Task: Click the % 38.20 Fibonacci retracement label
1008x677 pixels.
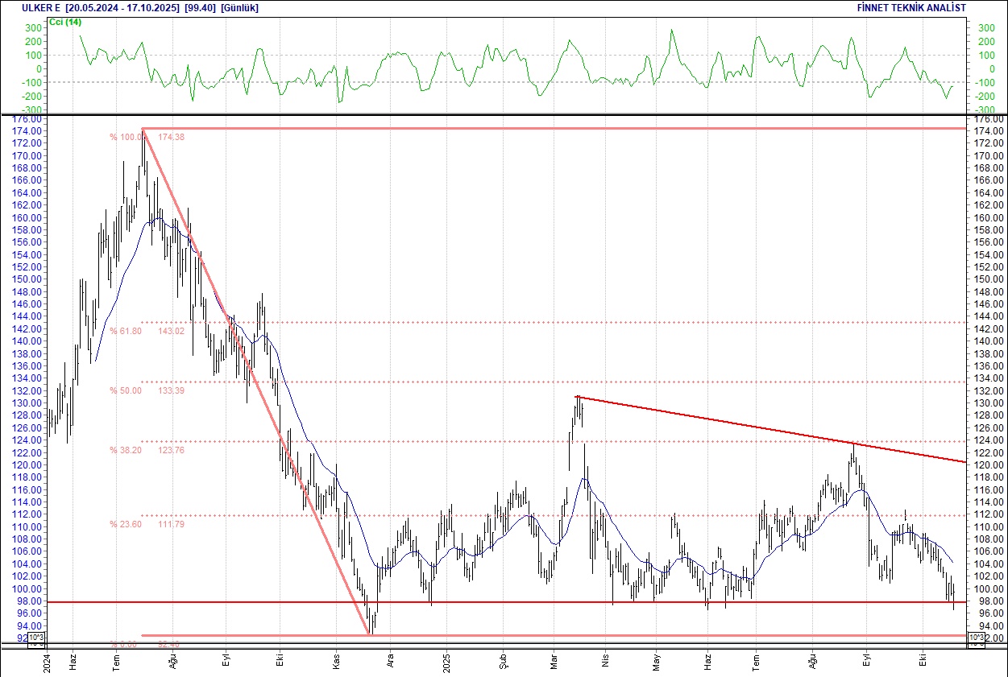Action: coord(126,450)
